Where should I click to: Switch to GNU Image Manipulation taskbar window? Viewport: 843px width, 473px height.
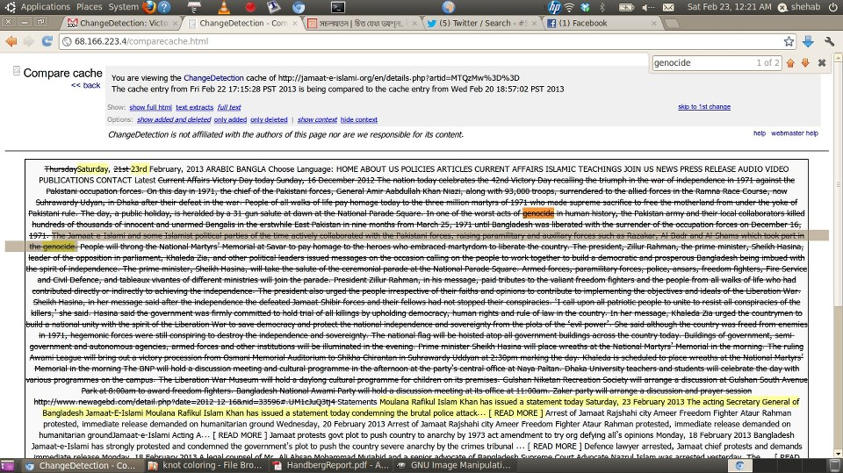coord(455,465)
